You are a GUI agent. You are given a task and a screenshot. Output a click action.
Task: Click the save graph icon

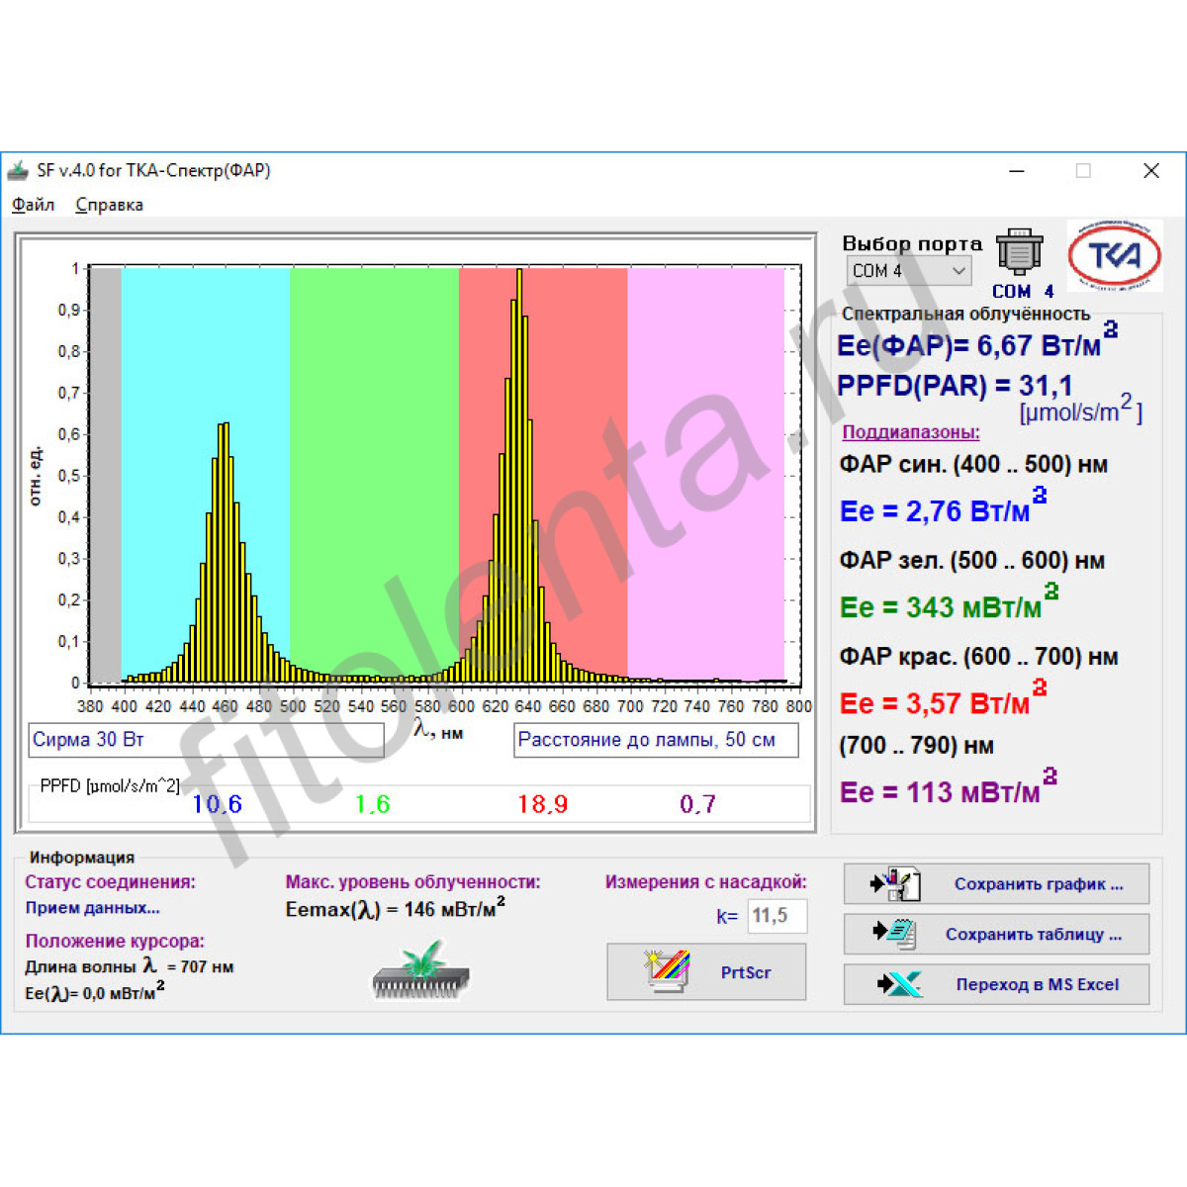coord(895,883)
